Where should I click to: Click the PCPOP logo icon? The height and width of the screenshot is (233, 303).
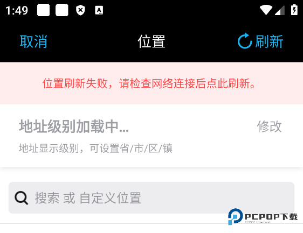click(235, 216)
